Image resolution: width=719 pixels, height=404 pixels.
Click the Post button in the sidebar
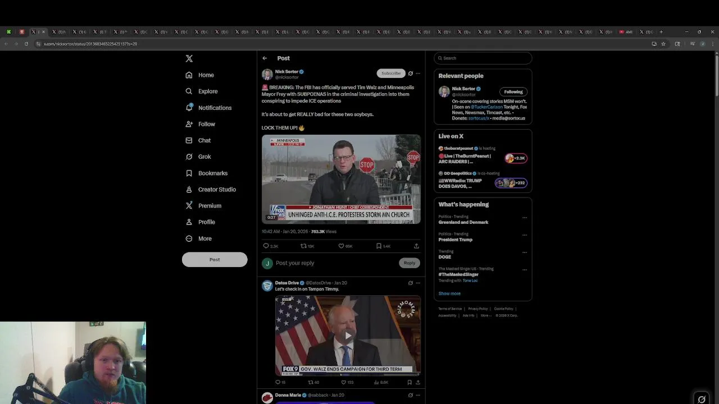point(215,259)
